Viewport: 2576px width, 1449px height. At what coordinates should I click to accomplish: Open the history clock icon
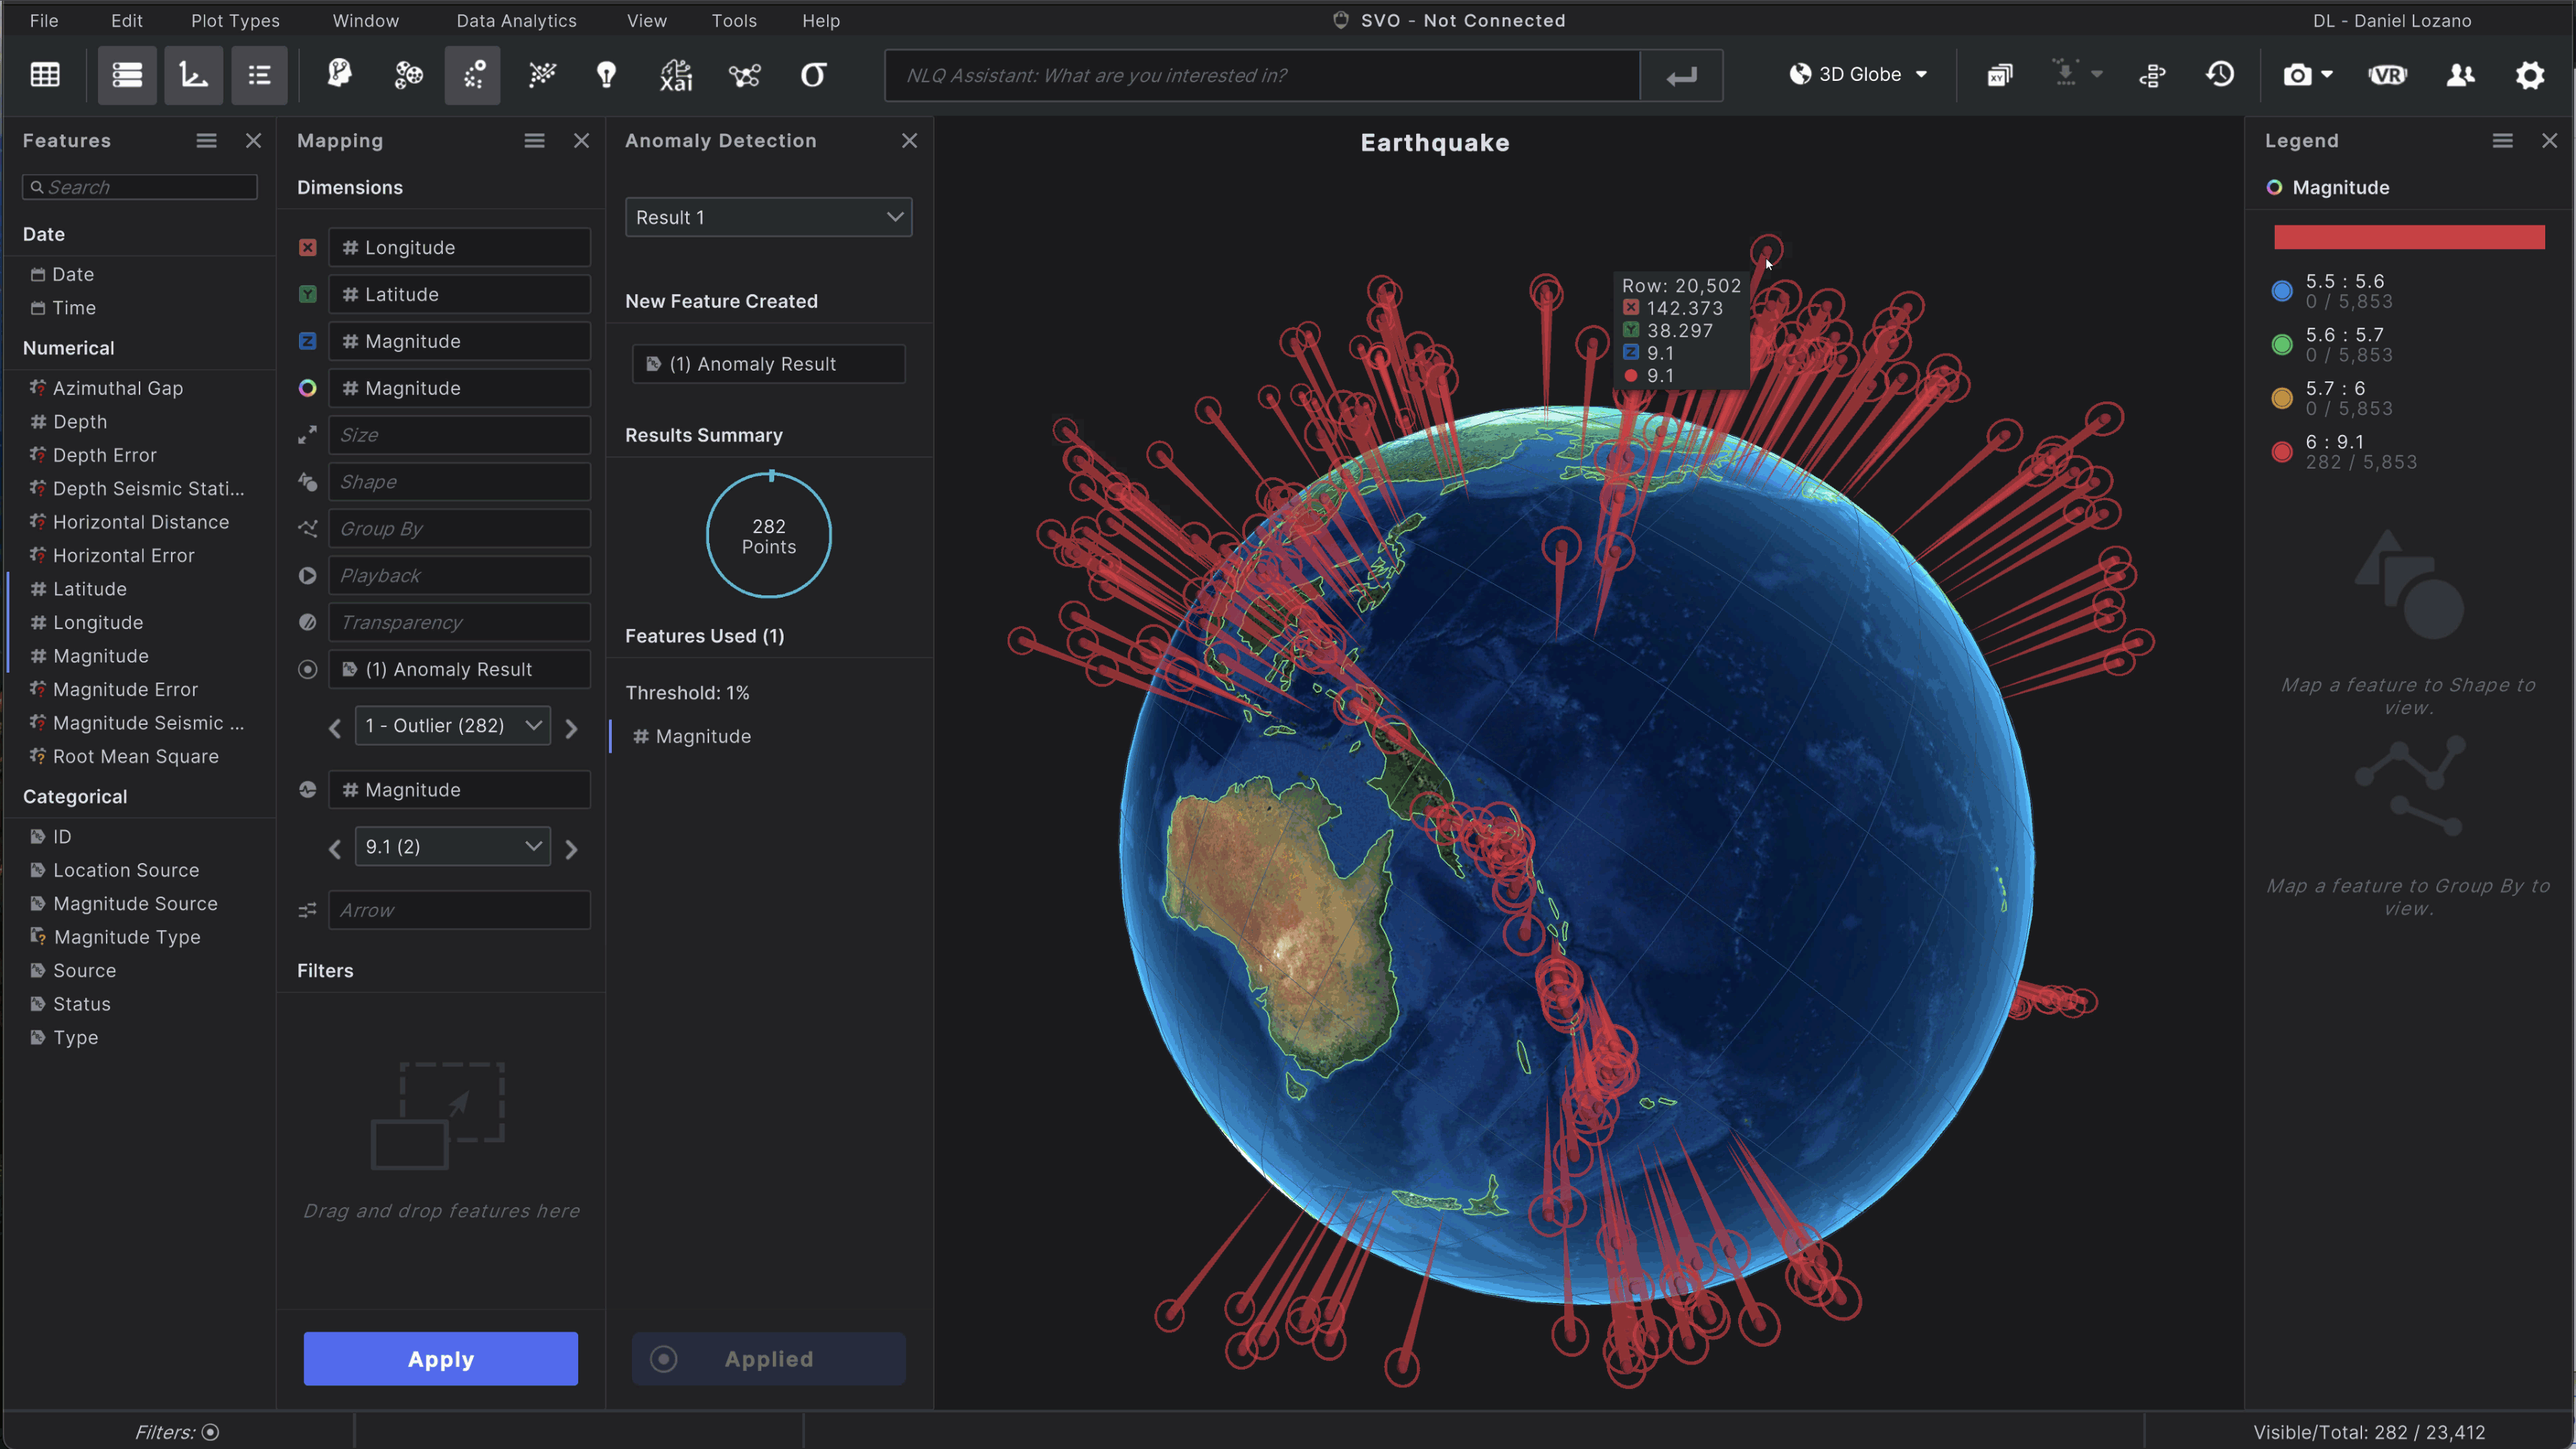click(x=2220, y=74)
